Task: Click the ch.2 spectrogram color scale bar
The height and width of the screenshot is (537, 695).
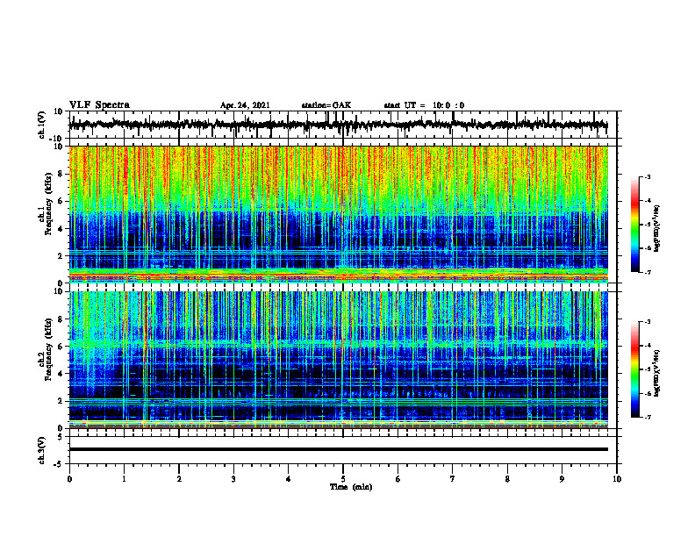Action: (x=635, y=369)
